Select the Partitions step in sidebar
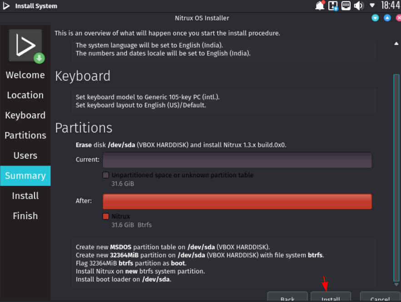Screen dimensions: 401x302 point(25,135)
